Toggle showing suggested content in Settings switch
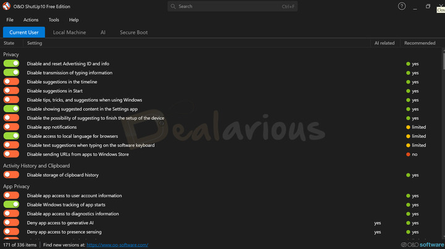Viewport: 445px width, 249px height. [11, 108]
